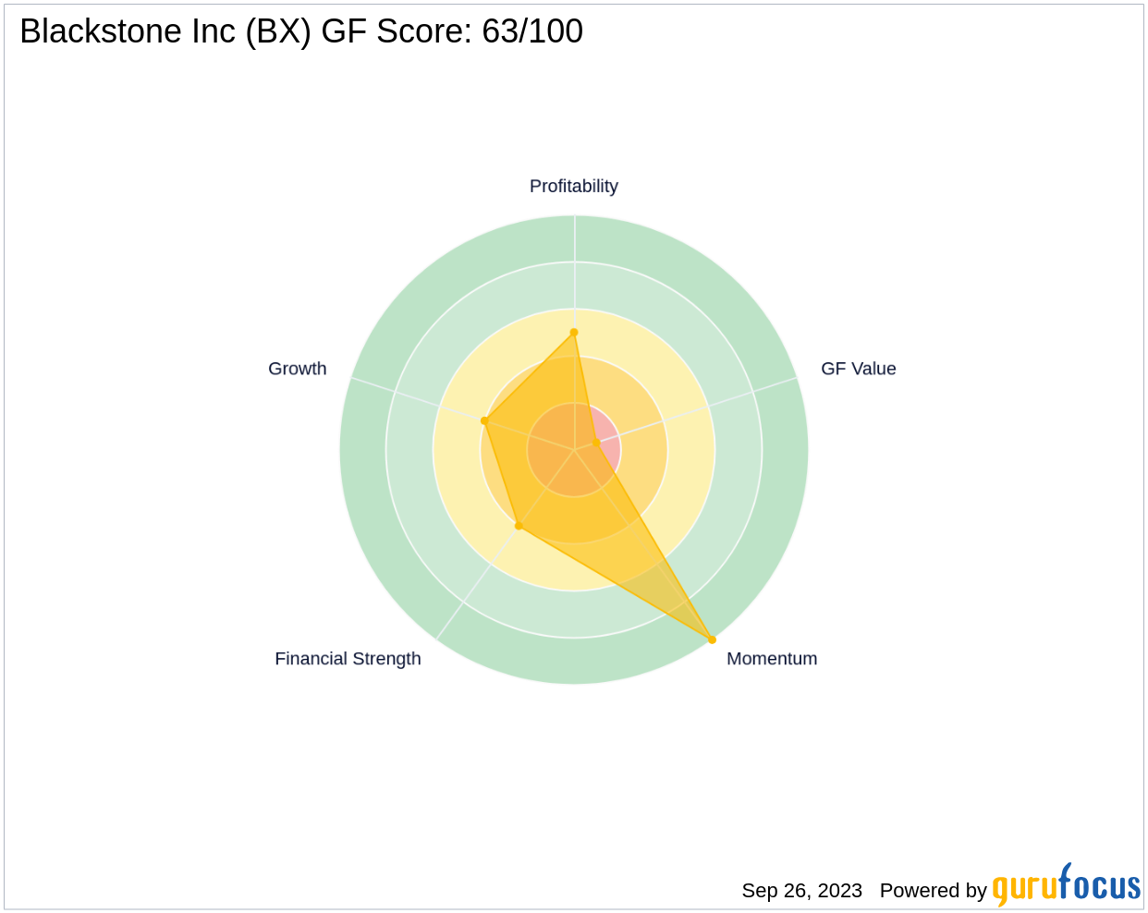The height and width of the screenshot is (913, 1148).
Task: Click the Profitability data point marker
Action: [574, 333]
